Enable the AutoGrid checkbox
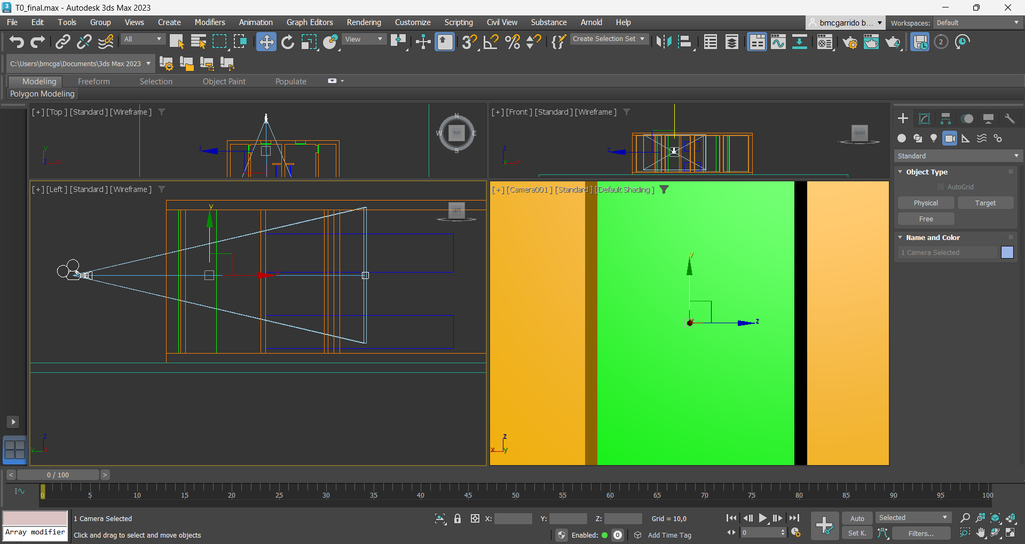 pyautogui.click(x=941, y=187)
